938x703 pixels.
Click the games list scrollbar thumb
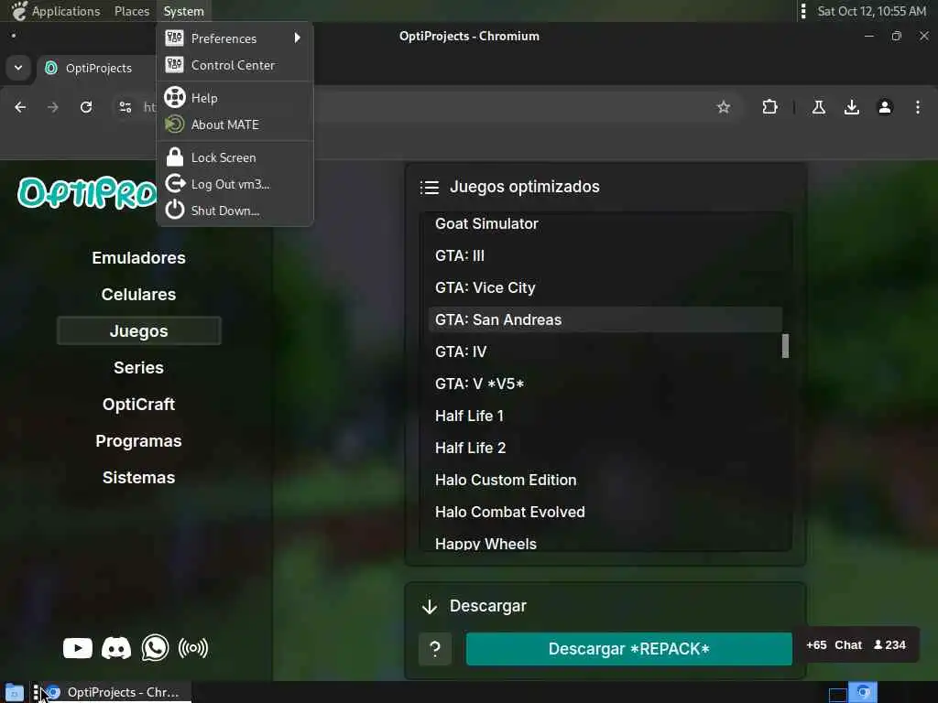point(785,346)
